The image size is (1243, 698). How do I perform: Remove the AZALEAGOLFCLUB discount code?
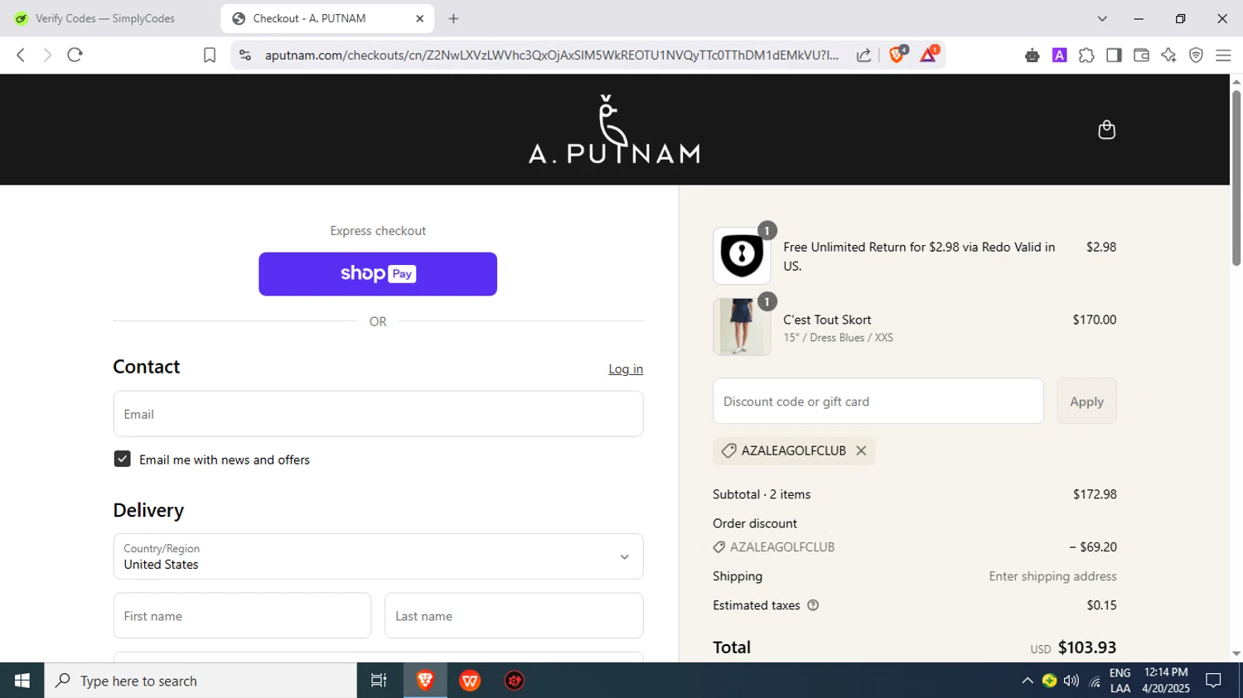861,450
